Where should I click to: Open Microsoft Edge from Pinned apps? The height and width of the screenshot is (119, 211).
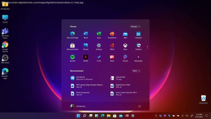[x=73, y=35]
